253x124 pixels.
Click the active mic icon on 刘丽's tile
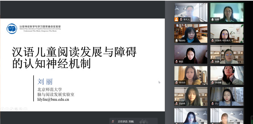click(212, 20)
